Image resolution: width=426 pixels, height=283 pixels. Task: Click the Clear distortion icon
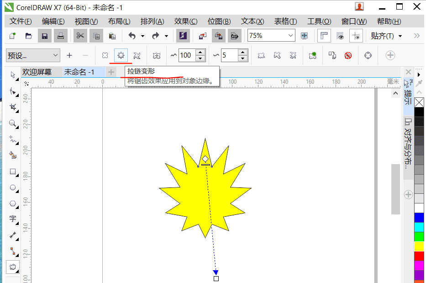coord(348,55)
